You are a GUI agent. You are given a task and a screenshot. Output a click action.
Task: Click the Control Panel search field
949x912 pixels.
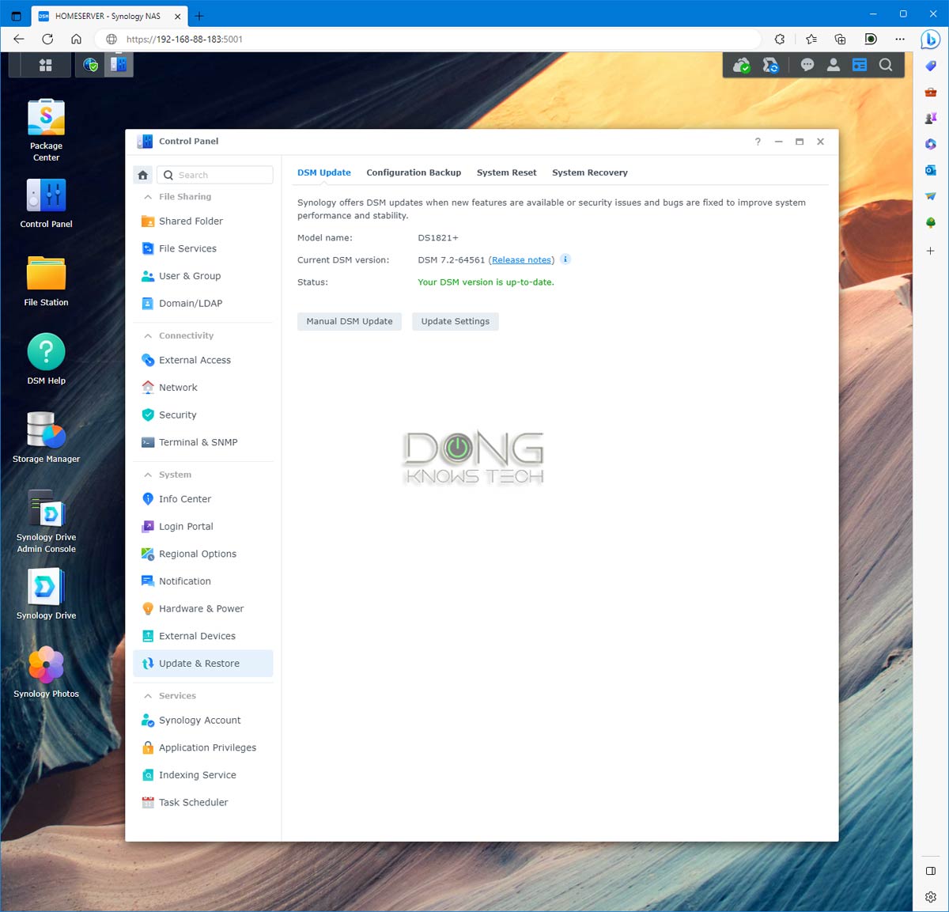pyautogui.click(x=215, y=175)
